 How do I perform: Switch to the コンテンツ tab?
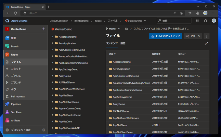click(111, 44)
